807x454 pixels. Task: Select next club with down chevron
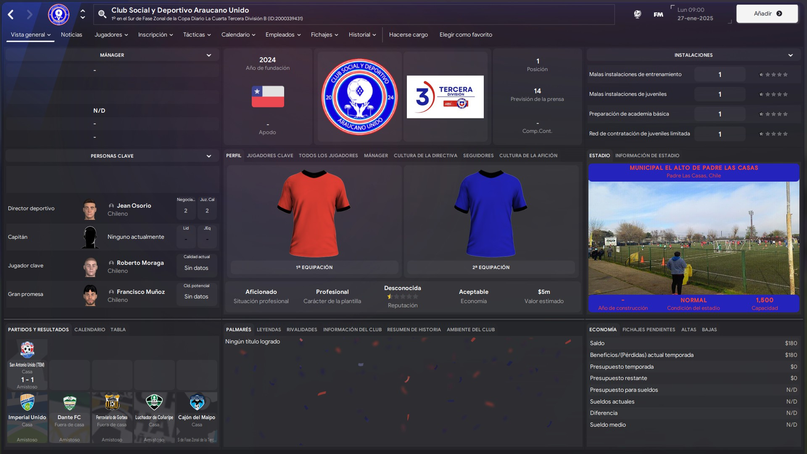[x=83, y=18]
